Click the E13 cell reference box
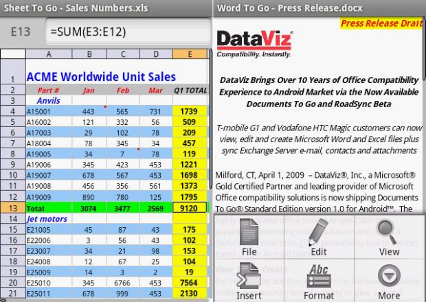 pyautogui.click(x=21, y=32)
